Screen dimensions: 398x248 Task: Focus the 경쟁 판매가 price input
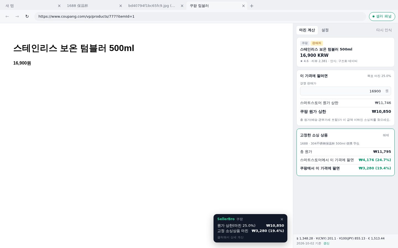(x=345, y=91)
